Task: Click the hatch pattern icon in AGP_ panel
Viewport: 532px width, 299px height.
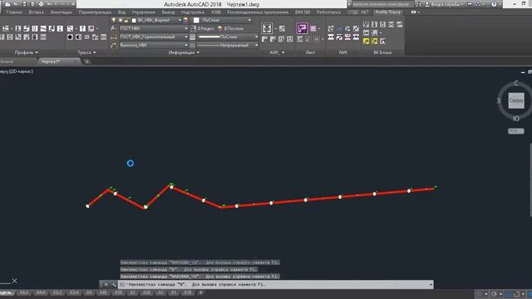Action: (282, 28)
